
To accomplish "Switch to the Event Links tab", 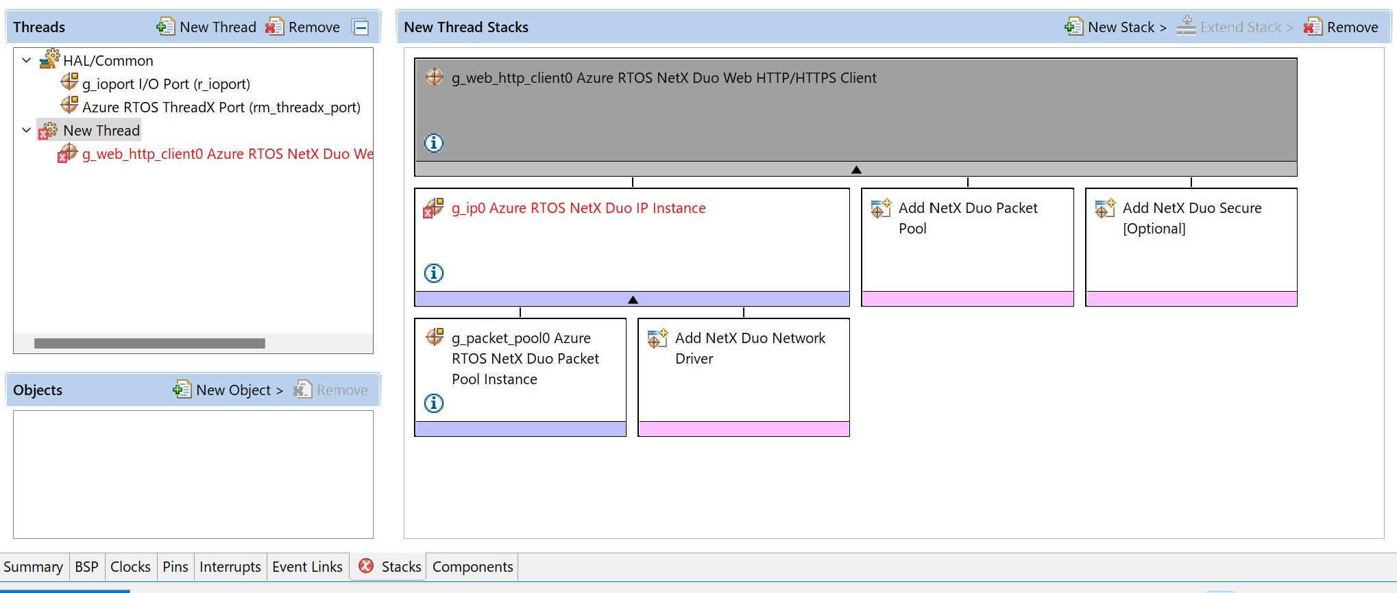I will [x=307, y=567].
